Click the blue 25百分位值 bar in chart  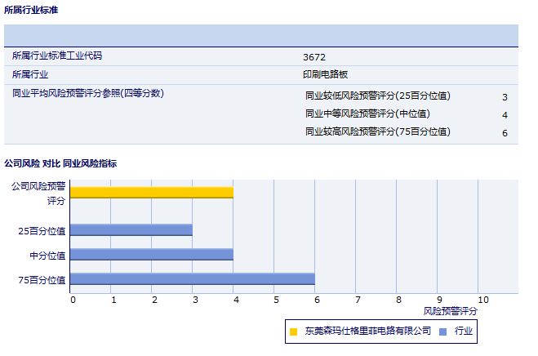point(131,230)
